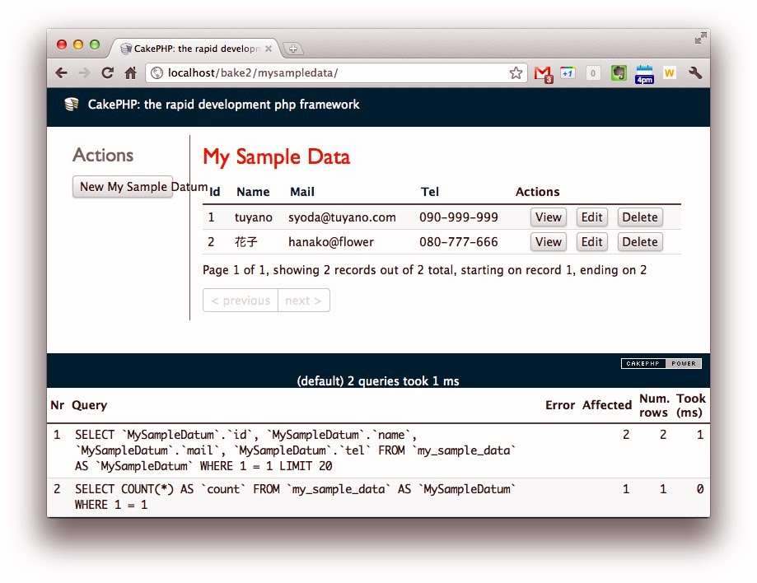This screenshot has height=583, width=757.
Task: Click the Evernote elephant extension icon
Action: 619,73
